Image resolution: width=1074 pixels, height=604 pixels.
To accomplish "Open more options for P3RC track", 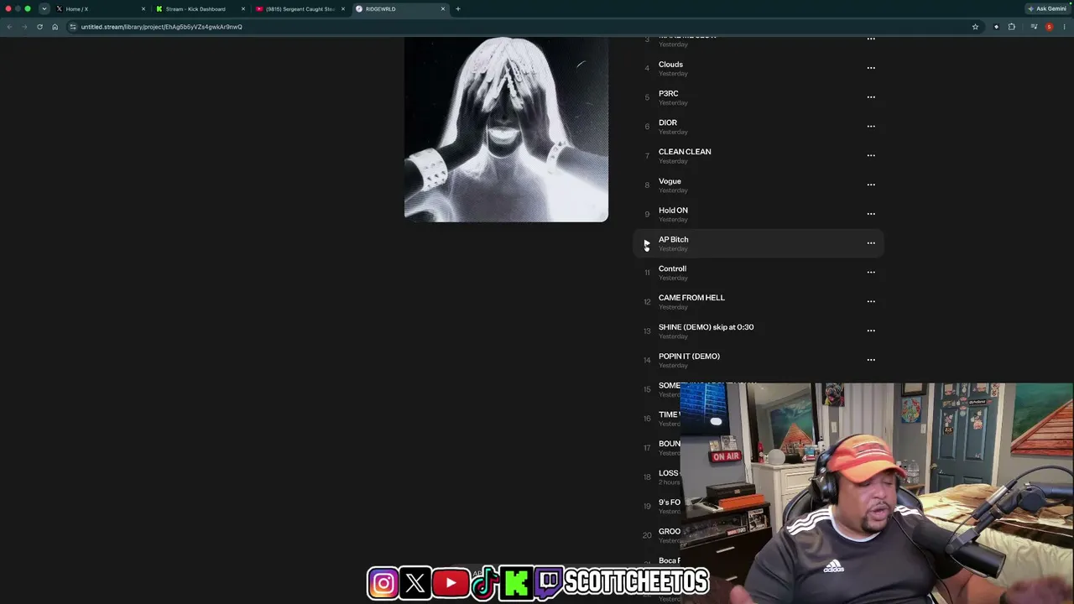I will [871, 97].
